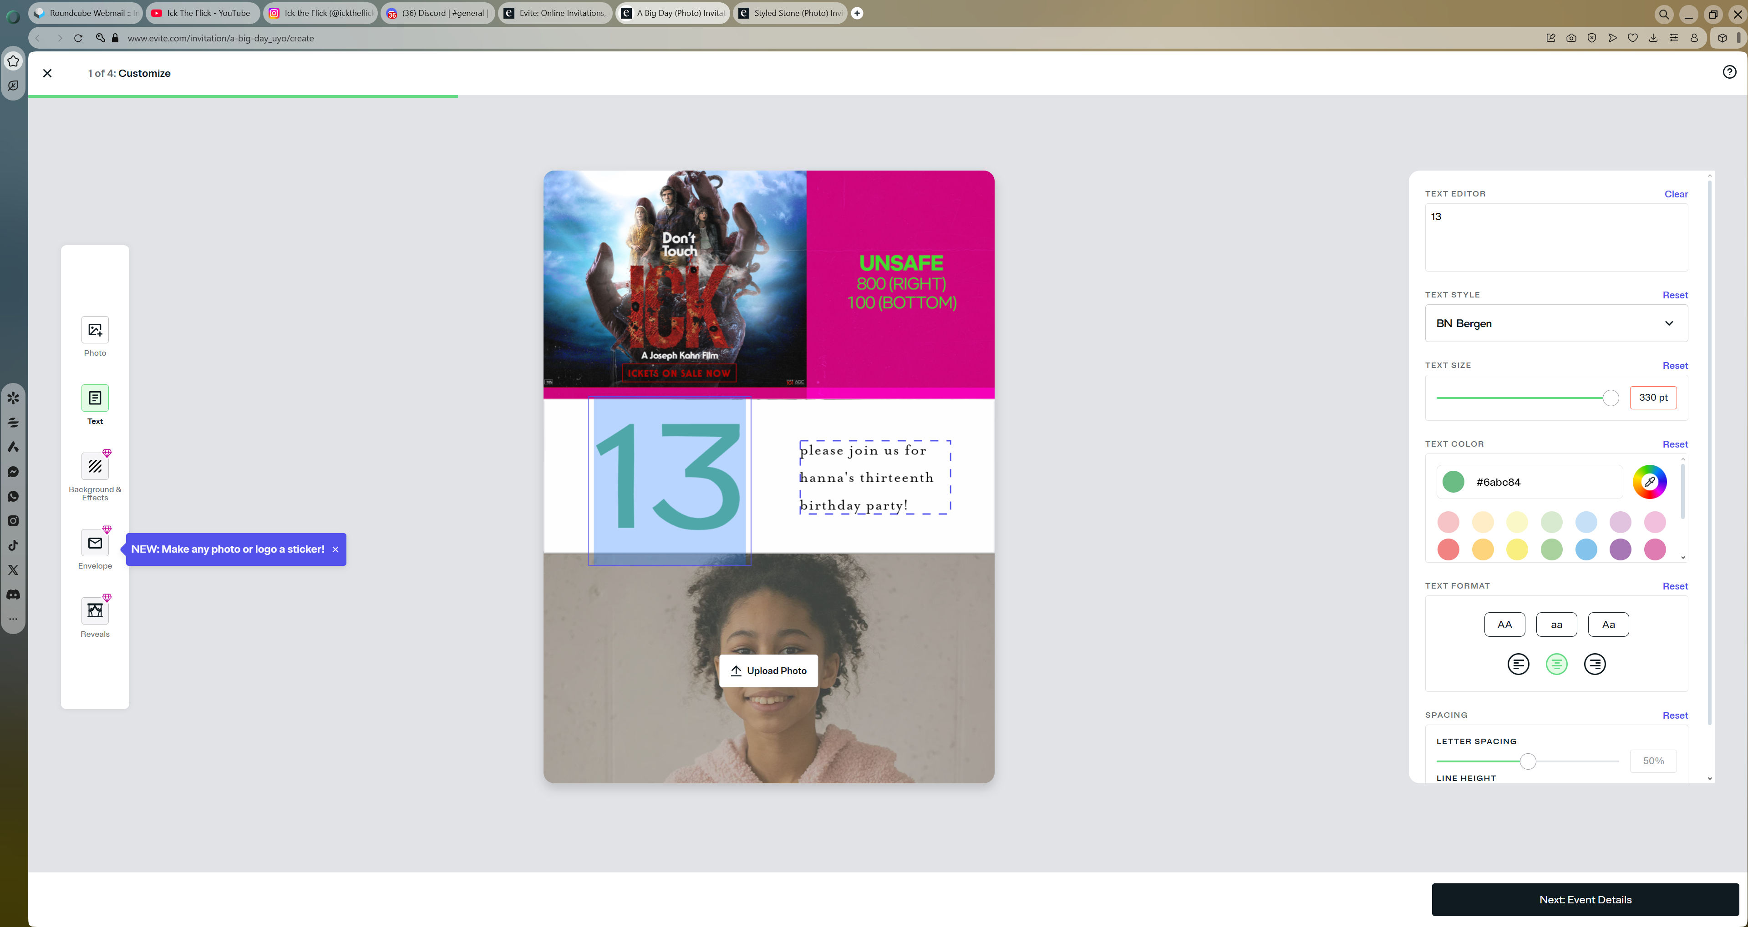Open Instagram in browser sidebar

click(13, 521)
